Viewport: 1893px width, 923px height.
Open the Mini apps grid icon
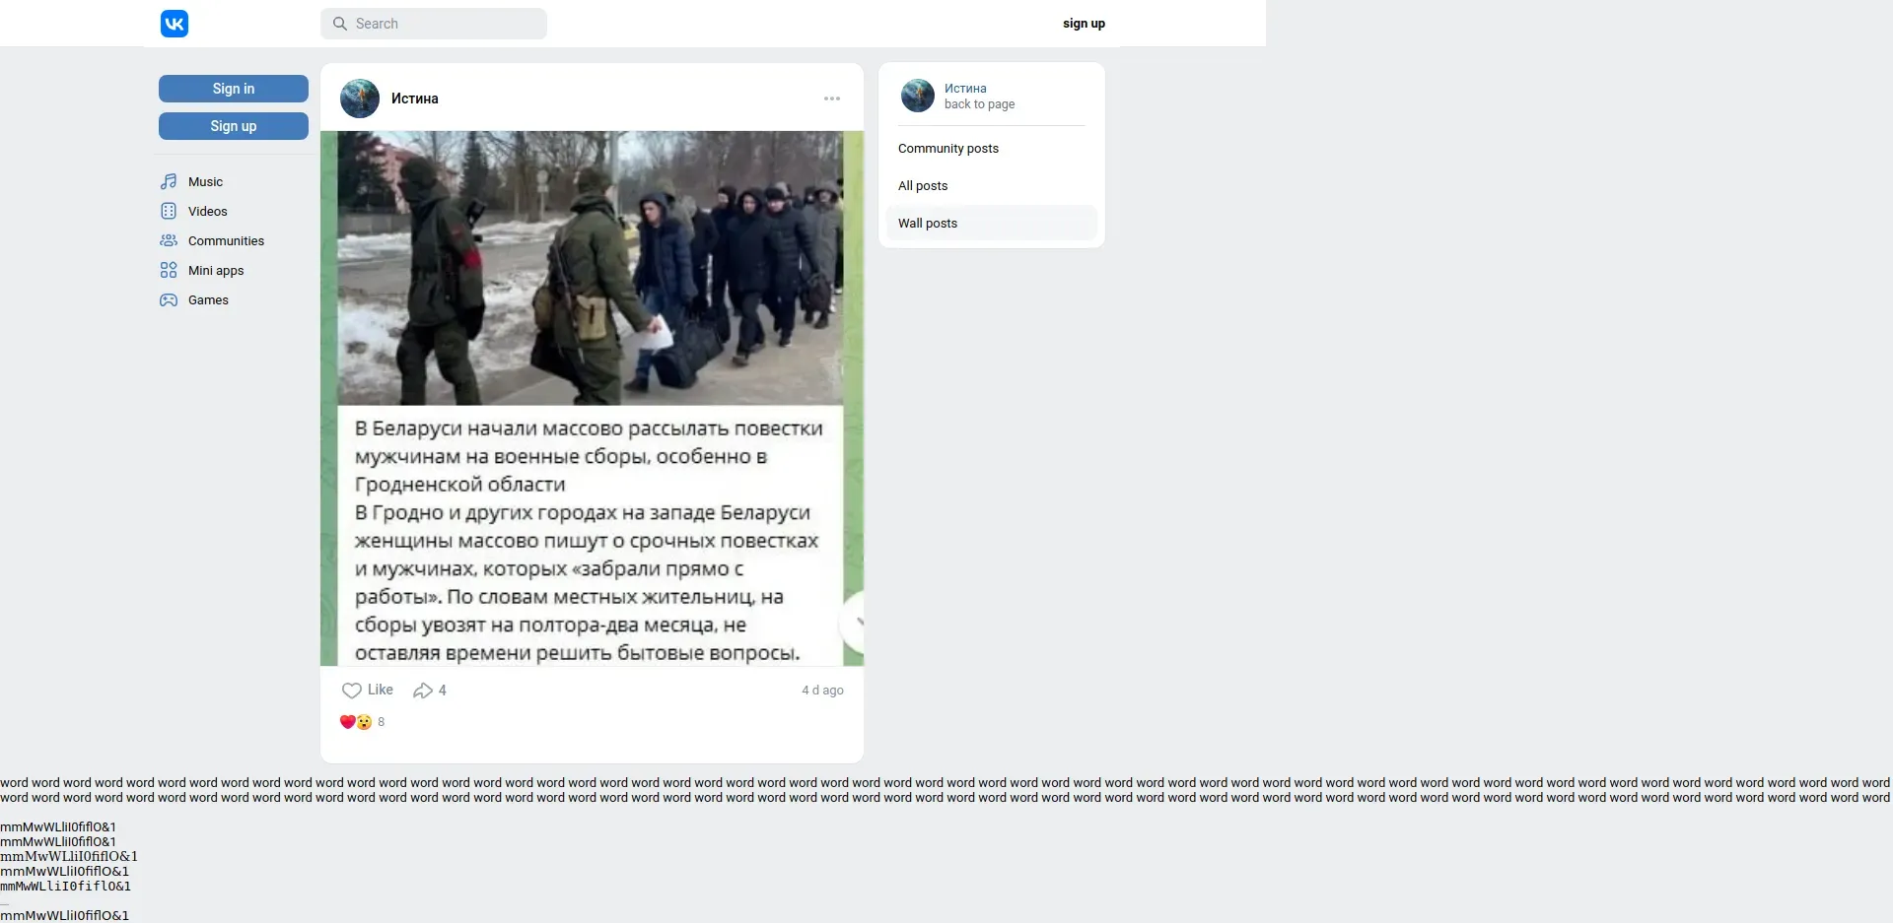pos(169,270)
